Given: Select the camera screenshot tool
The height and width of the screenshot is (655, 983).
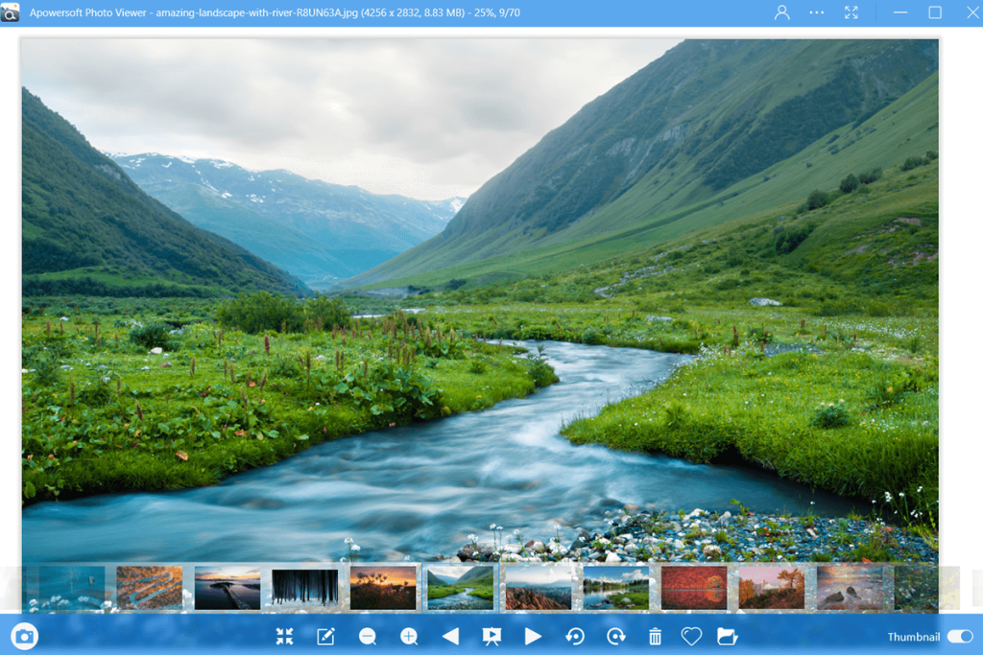Looking at the screenshot, I should point(23,635).
